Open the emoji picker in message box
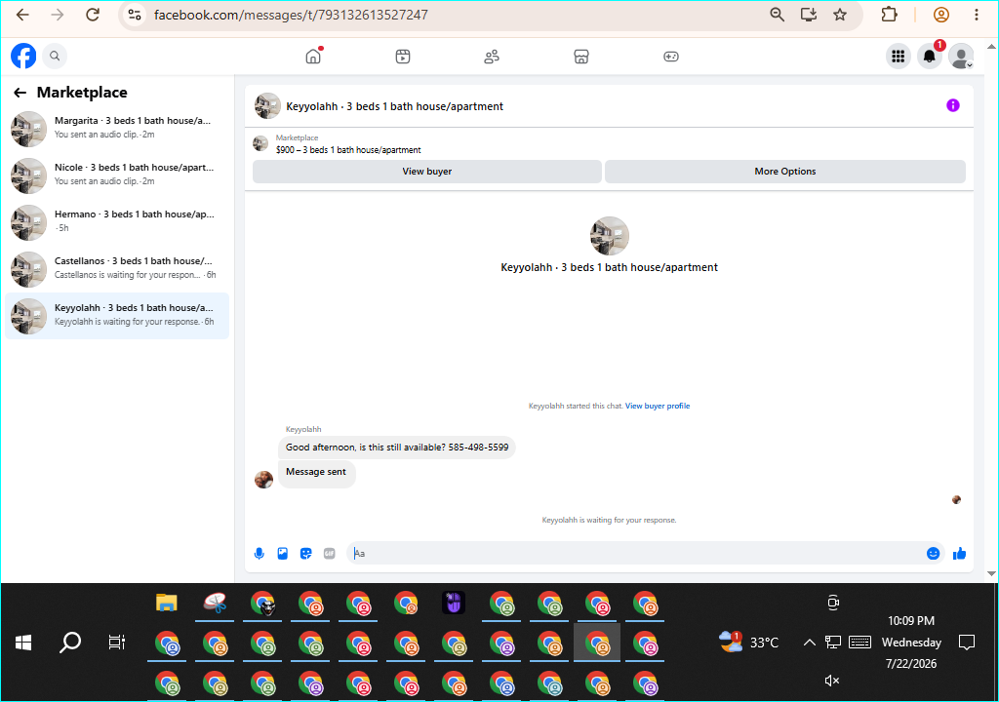 pyautogui.click(x=934, y=554)
